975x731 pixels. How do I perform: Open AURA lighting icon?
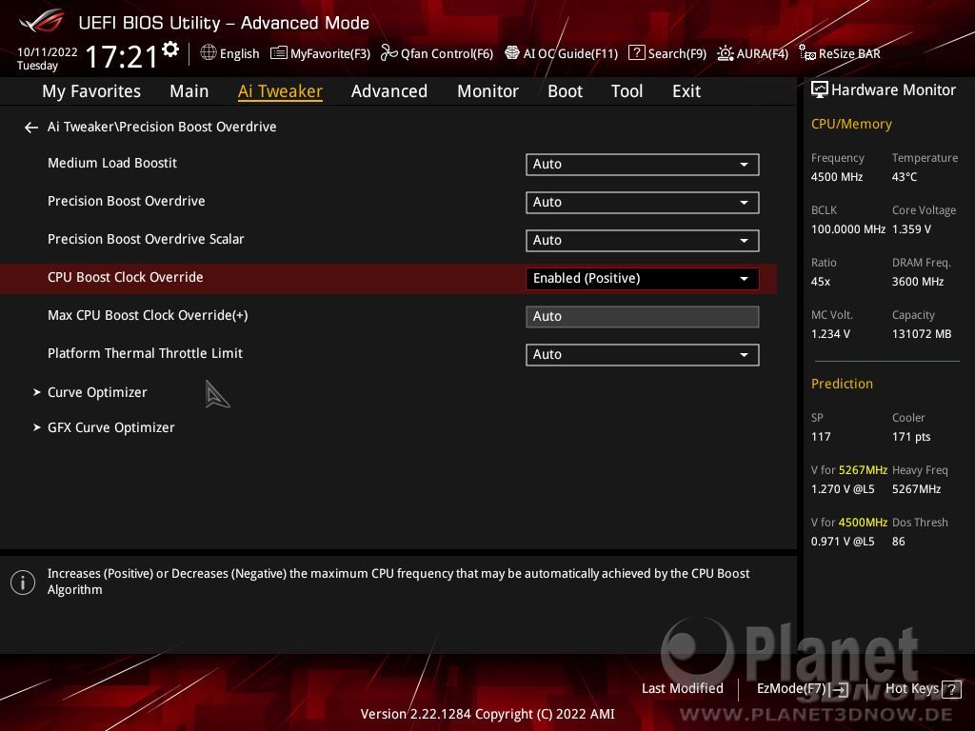725,53
